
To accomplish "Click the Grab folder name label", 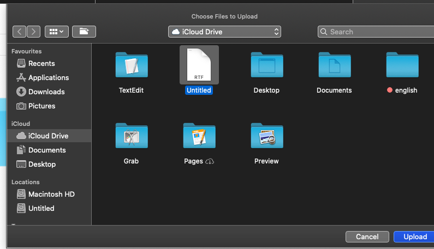I will point(131,161).
